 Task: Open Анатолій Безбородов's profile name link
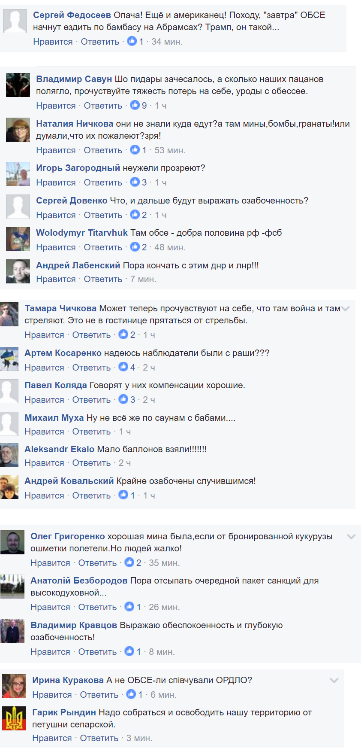click(79, 581)
